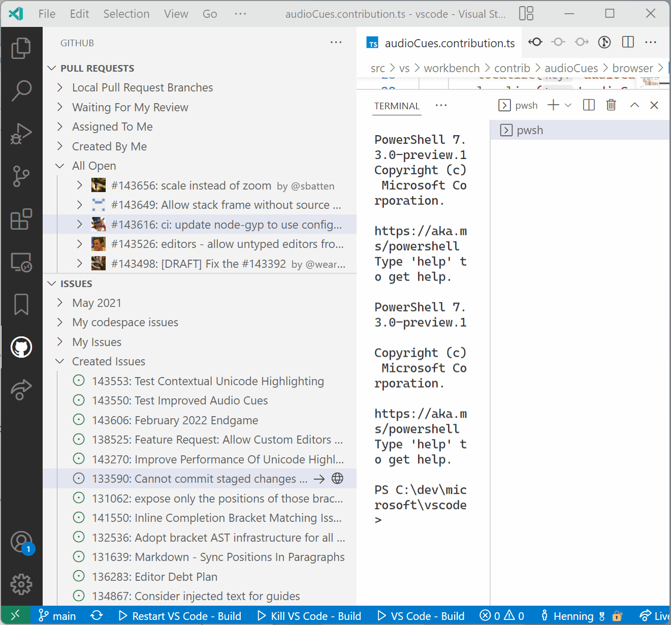Screen dimensions: 671x625
Task: Open the launch profile dropdown next to plus
Action: [x=568, y=105]
